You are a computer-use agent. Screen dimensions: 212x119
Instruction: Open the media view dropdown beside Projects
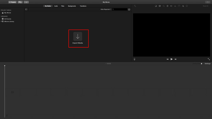pyautogui.click(x=20, y=2)
